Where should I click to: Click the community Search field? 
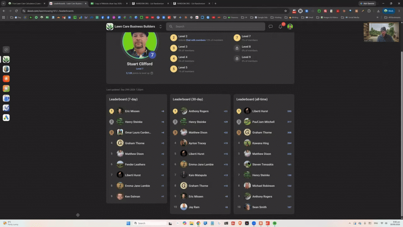click(x=215, y=26)
